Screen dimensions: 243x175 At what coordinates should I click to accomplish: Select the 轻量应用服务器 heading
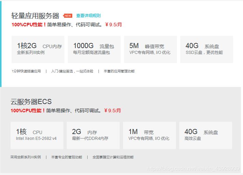pos(35,16)
